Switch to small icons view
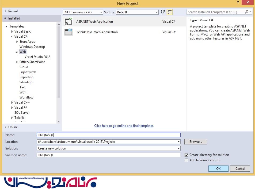The image size is (255, 189). tap(163, 12)
